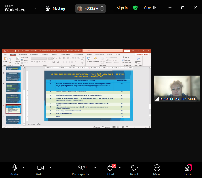Open the Meeting tab
Screen dimensions: 202x178
click(x=56, y=8)
